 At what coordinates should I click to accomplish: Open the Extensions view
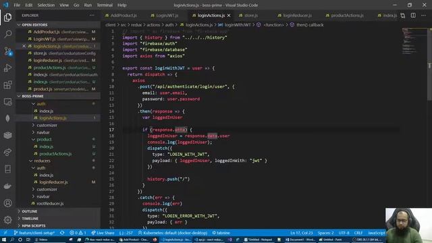[7, 85]
